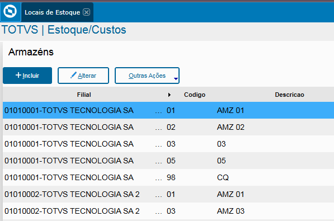
Task: Click the CQ description cell
Action: point(223,177)
